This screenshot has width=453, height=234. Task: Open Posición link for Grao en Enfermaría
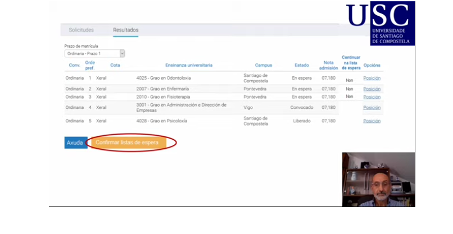372,89
